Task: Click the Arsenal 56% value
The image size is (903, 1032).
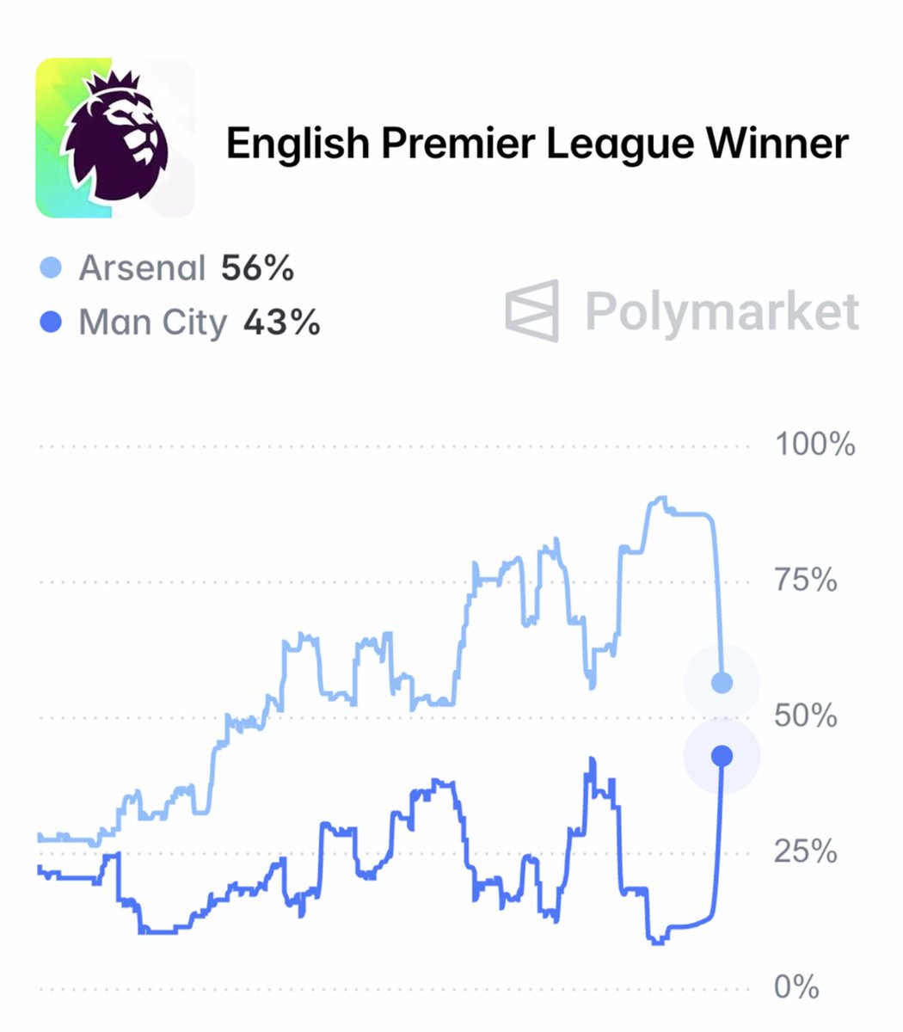Action: click(257, 269)
